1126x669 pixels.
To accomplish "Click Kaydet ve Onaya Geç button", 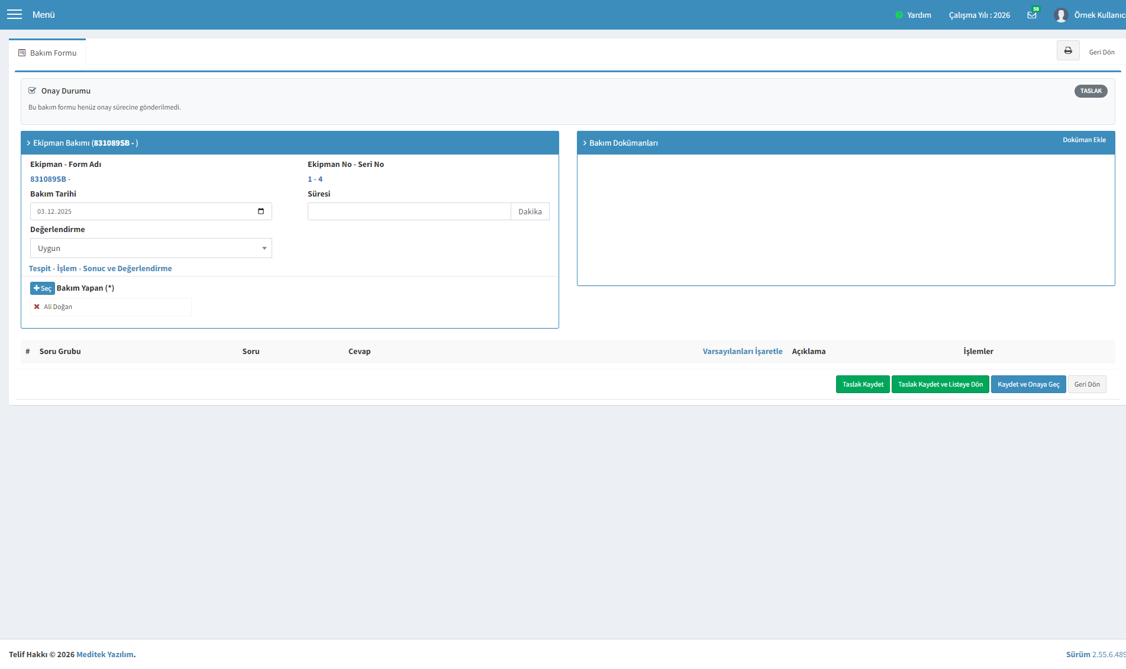I will (x=1028, y=384).
